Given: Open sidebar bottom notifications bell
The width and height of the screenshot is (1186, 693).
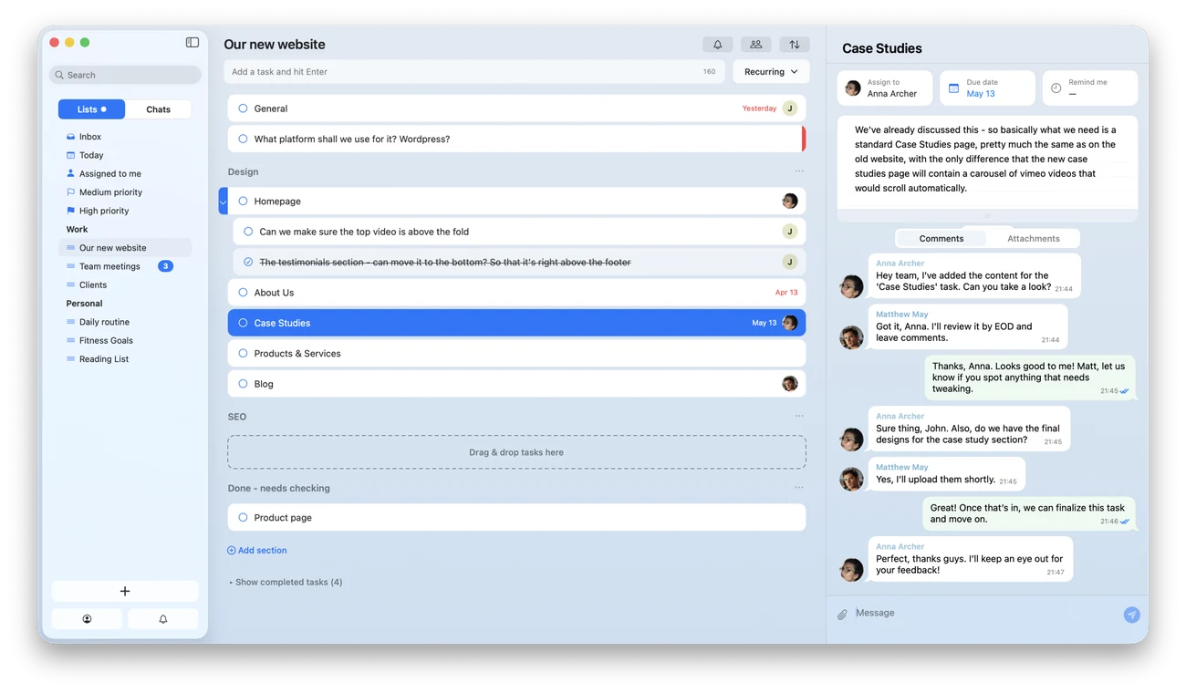Looking at the screenshot, I should coord(163,619).
